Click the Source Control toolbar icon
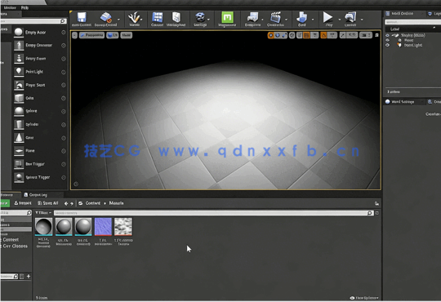This screenshot has height=302, width=441. coord(105,17)
